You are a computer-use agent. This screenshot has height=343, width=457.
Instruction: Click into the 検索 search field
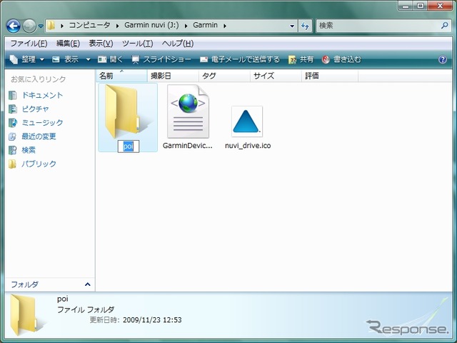pyautogui.click(x=379, y=26)
